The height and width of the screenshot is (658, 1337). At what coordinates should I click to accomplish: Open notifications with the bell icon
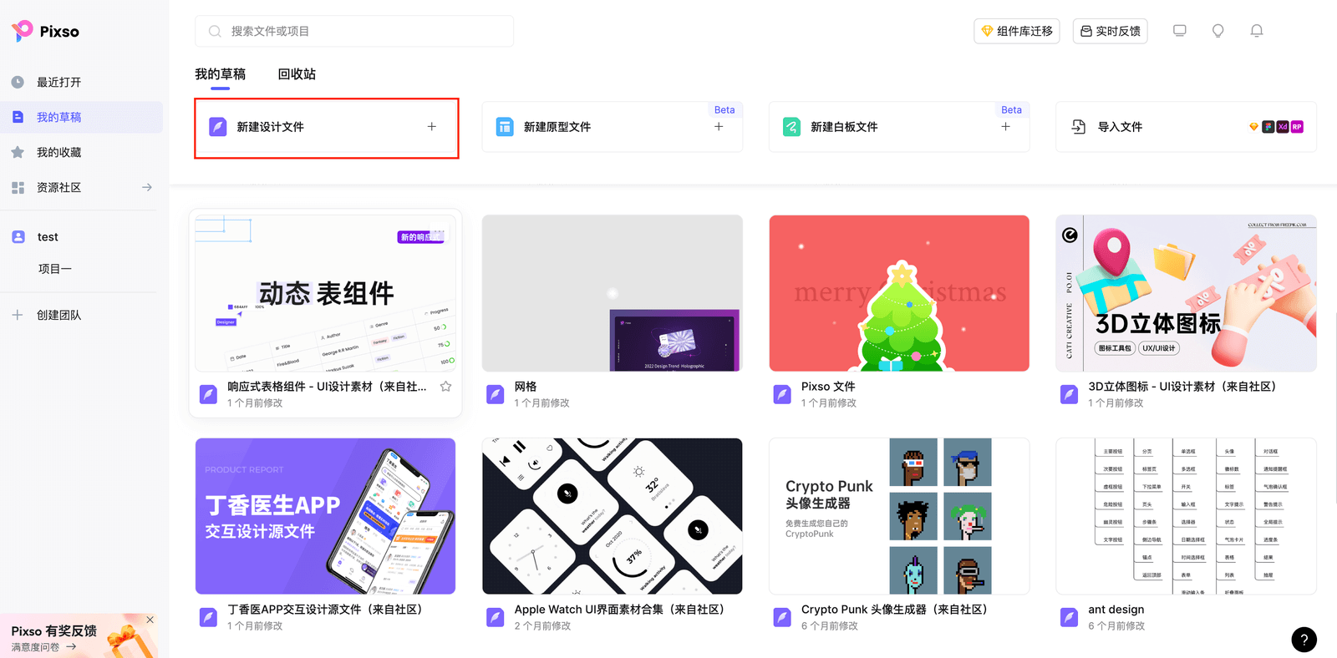(x=1257, y=31)
